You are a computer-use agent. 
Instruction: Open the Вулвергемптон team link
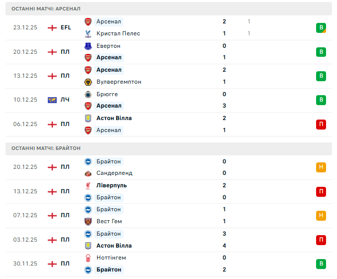118,82
